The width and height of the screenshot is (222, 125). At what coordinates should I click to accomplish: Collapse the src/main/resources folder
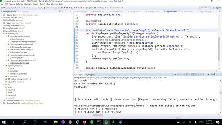(x=4, y=66)
